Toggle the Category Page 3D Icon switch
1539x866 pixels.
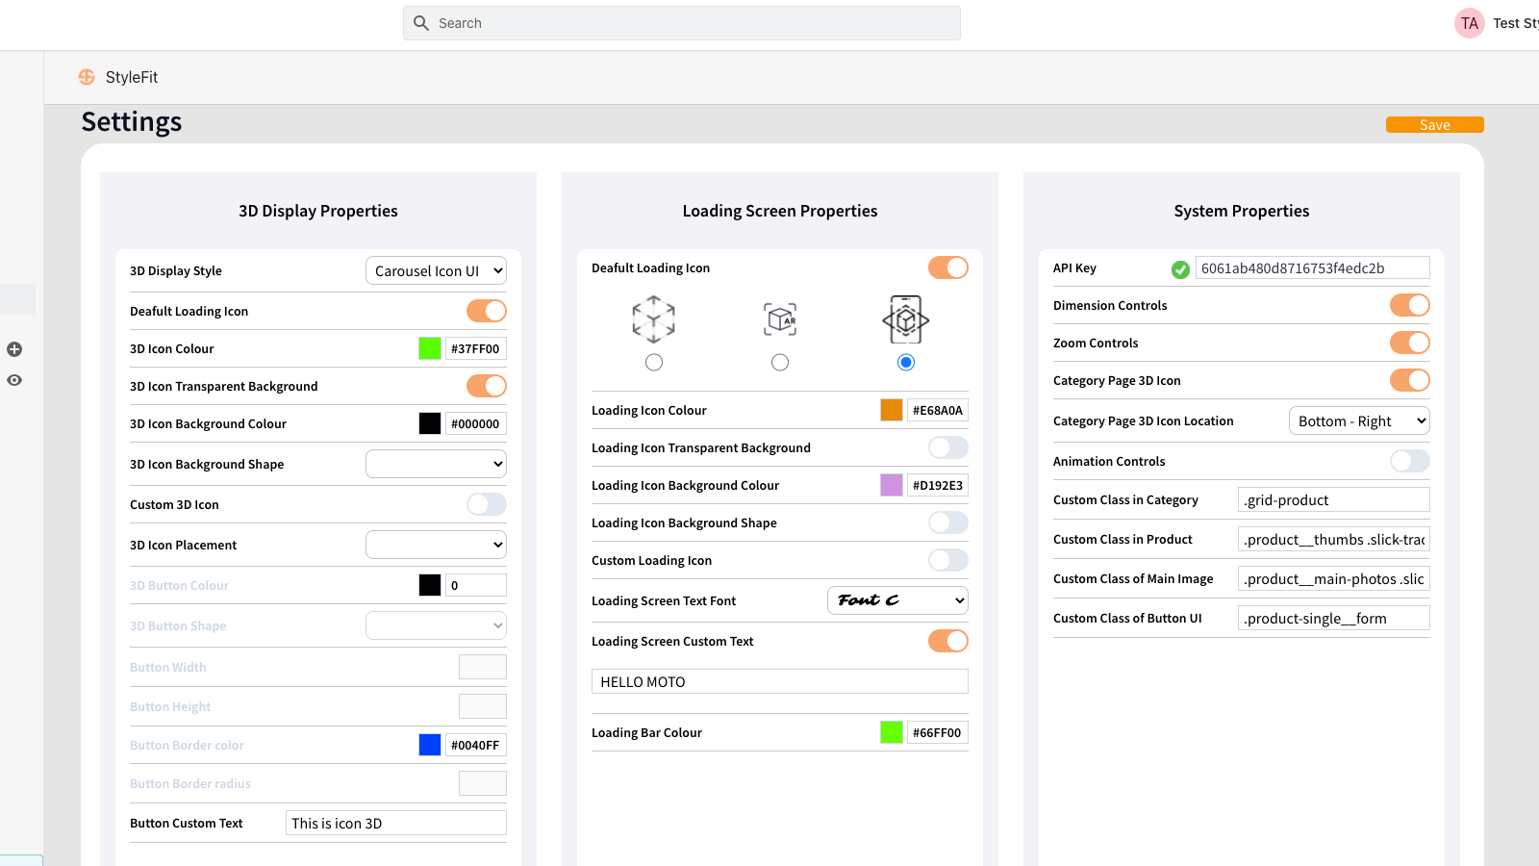click(x=1410, y=380)
